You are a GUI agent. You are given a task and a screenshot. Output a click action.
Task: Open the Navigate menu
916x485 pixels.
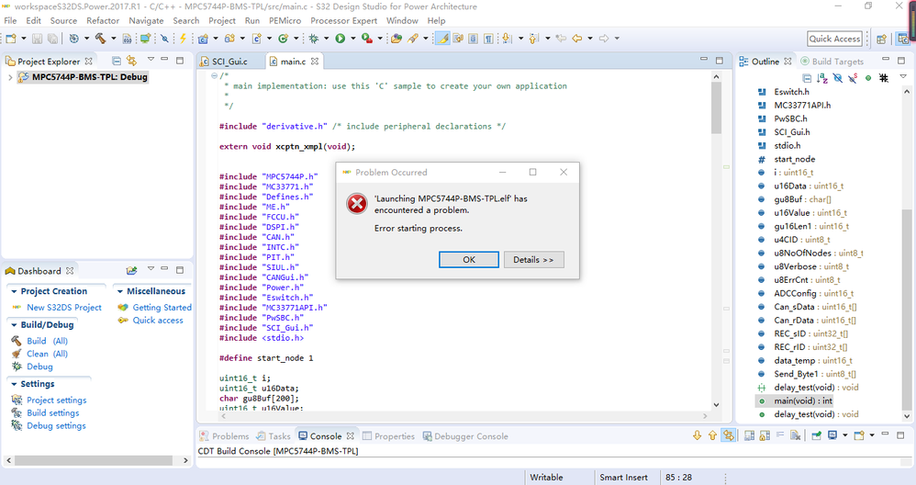click(x=146, y=20)
